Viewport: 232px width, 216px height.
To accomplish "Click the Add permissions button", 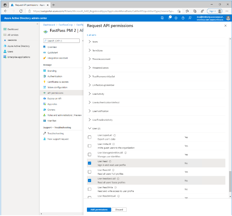I will coord(99,209).
